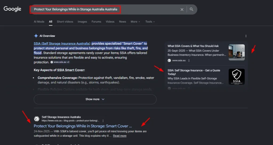Click the magnifier search icon
Viewport: 273px width, 145px height.
(191, 9)
